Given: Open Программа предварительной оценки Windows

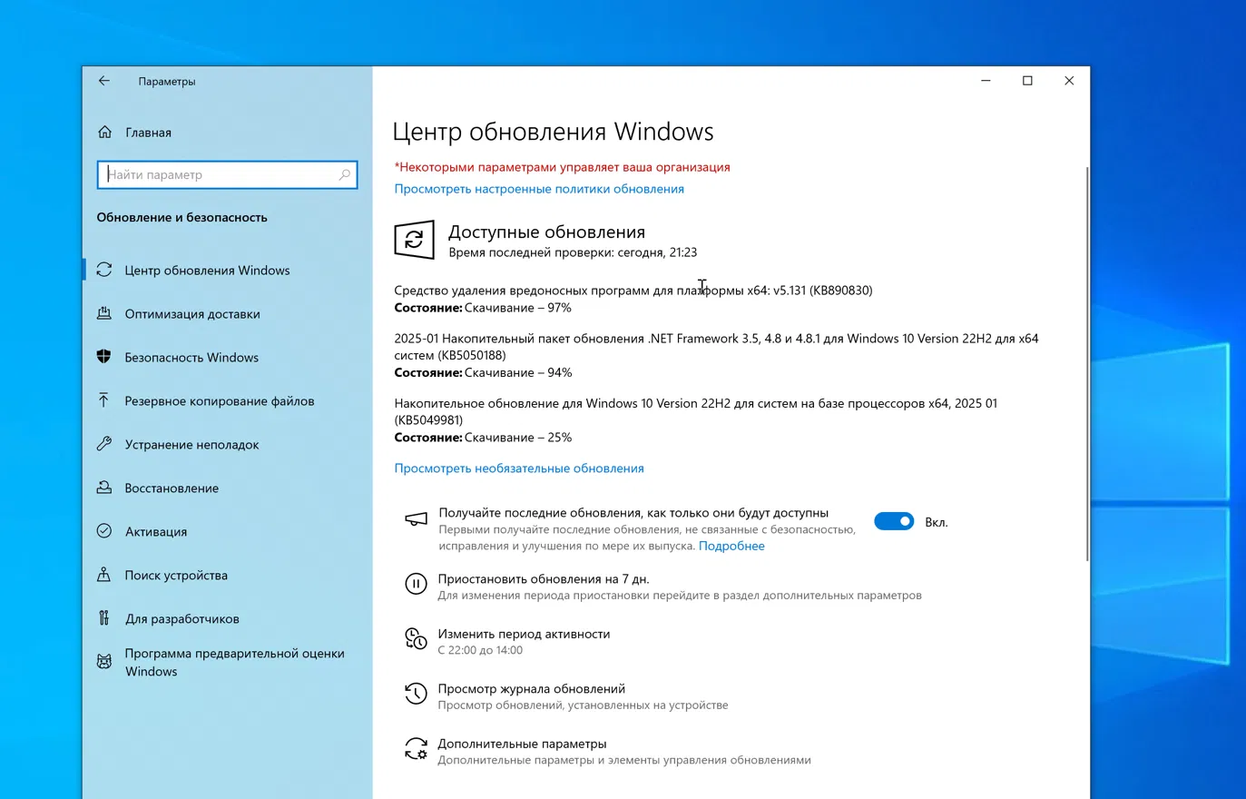Looking at the screenshot, I should (234, 663).
